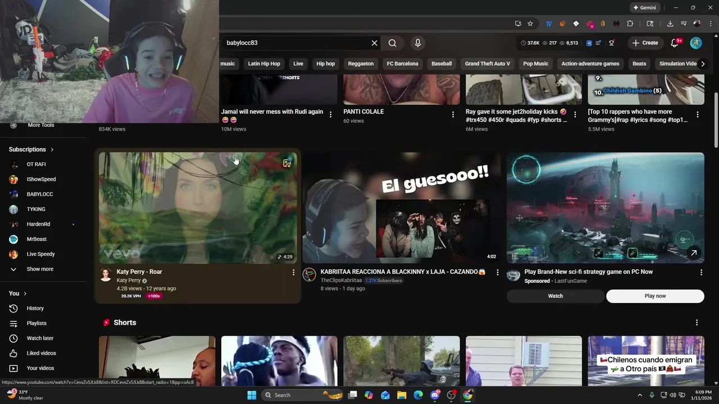The height and width of the screenshot is (404, 719).
Task: Open options for Katy Perry - Roar
Action: tap(293, 272)
